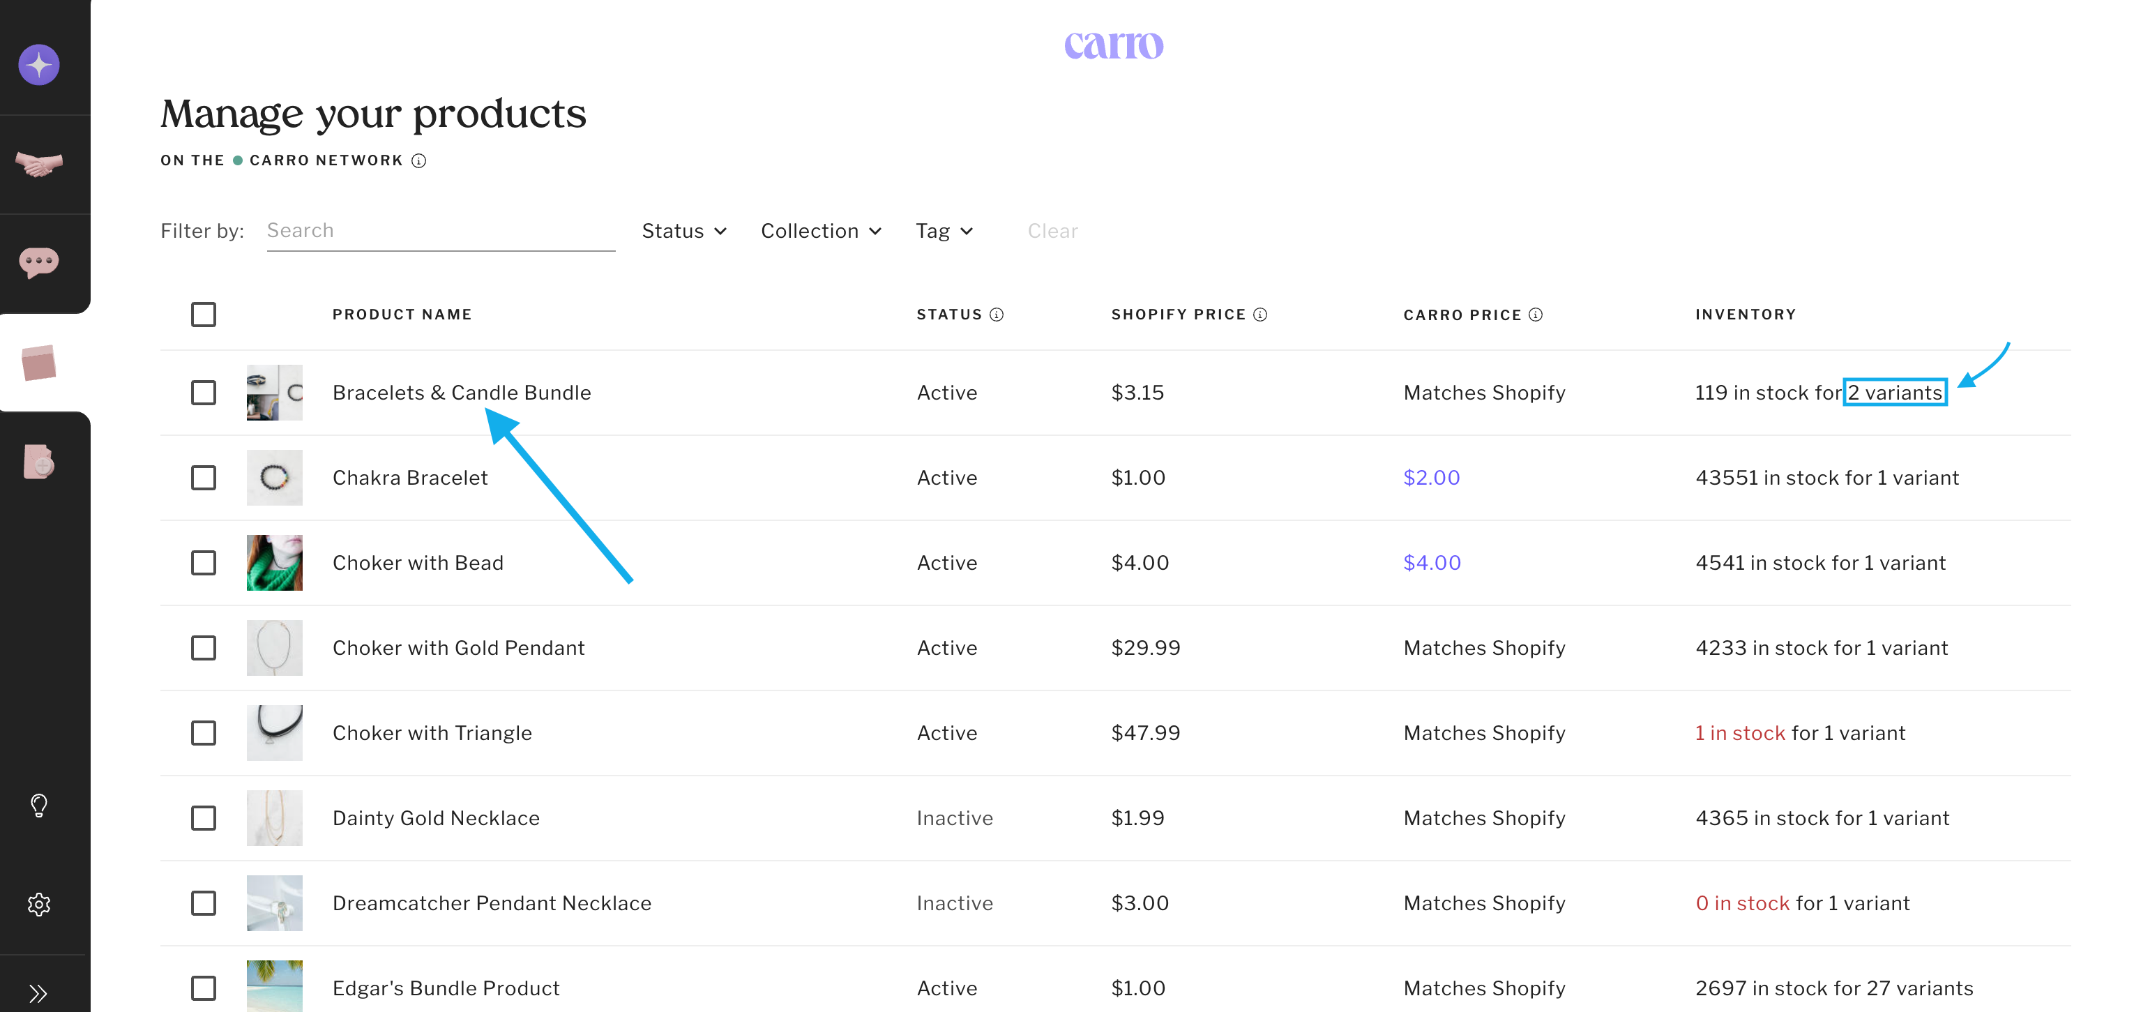Screen dimensions: 2134x1012
Task: Click the Choker with Bead thumbnail
Action: pyautogui.click(x=274, y=563)
